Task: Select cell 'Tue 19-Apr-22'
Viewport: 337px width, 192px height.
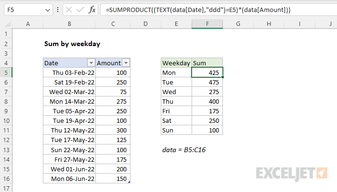Action: [69, 120]
